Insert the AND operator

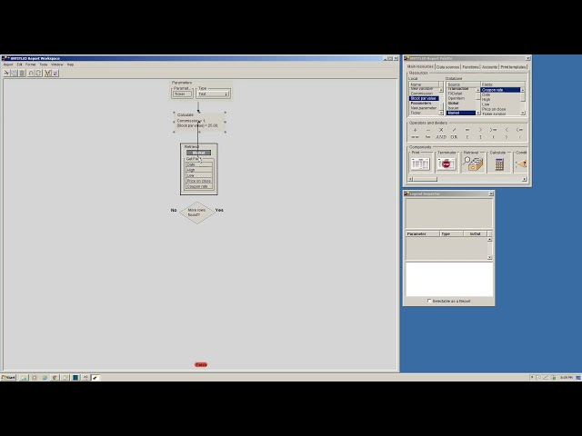(x=441, y=137)
